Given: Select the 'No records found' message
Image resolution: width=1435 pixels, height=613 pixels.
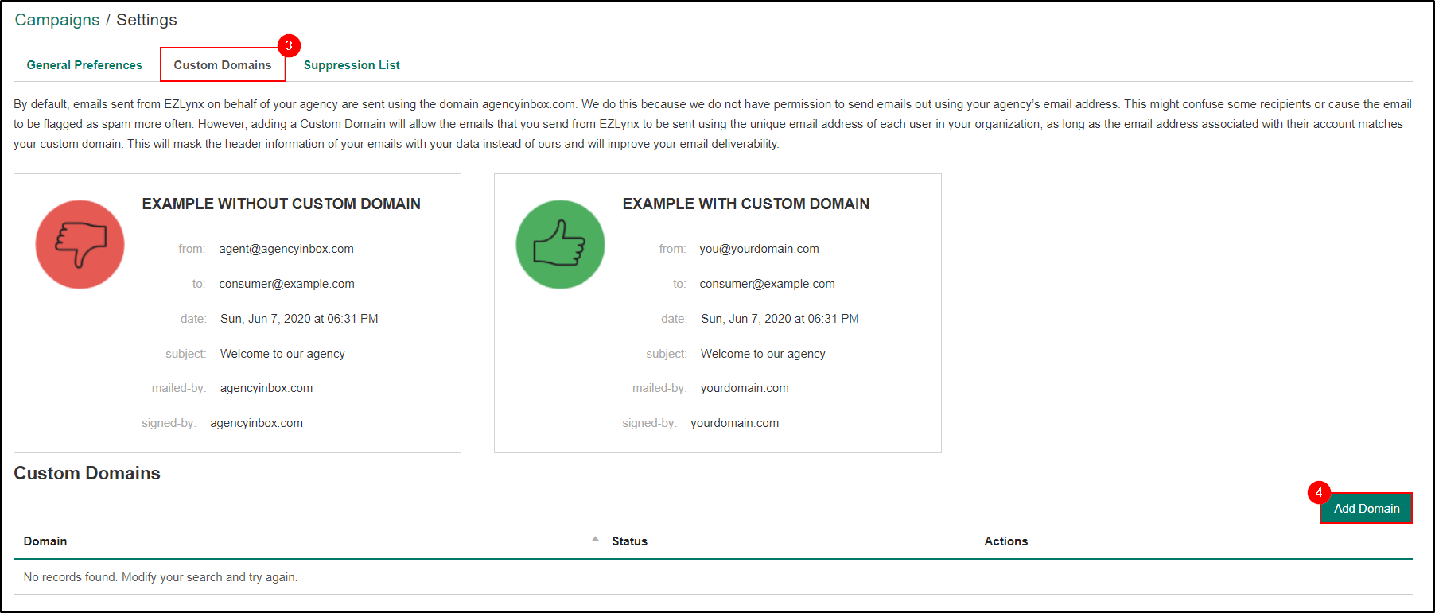Looking at the screenshot, I should coord(161,577).
